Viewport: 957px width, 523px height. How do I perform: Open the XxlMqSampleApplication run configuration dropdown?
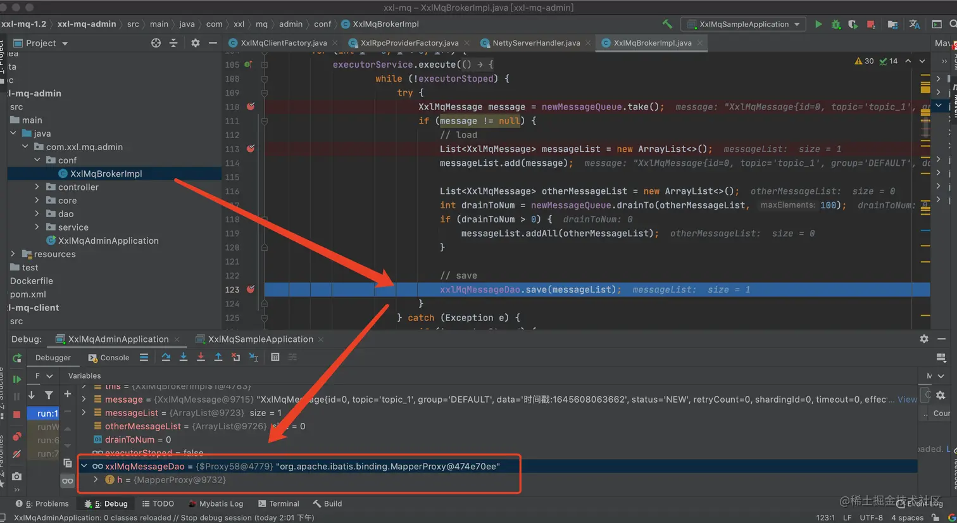click(x=744, y=24)
